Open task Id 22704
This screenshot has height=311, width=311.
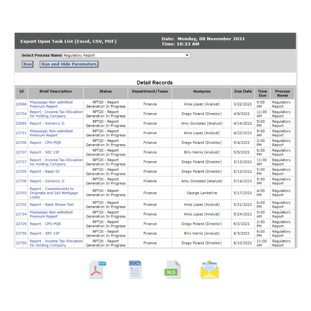pyautogui.click(x=21, y=114)
